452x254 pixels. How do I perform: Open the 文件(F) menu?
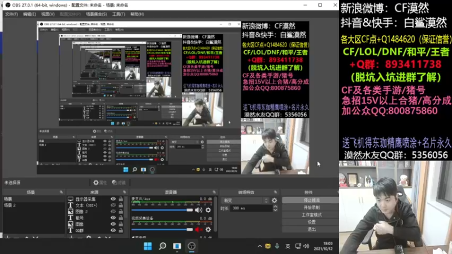click(11, 14)
